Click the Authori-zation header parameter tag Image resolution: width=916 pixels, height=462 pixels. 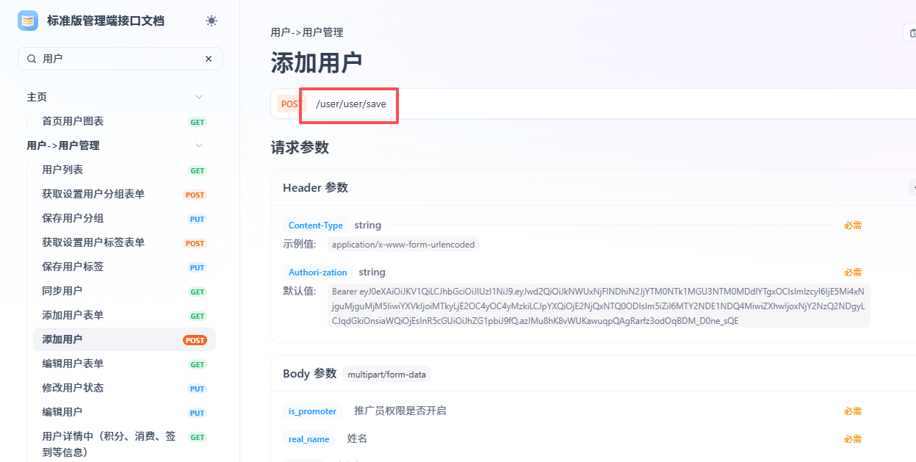(x=317, y=272)
